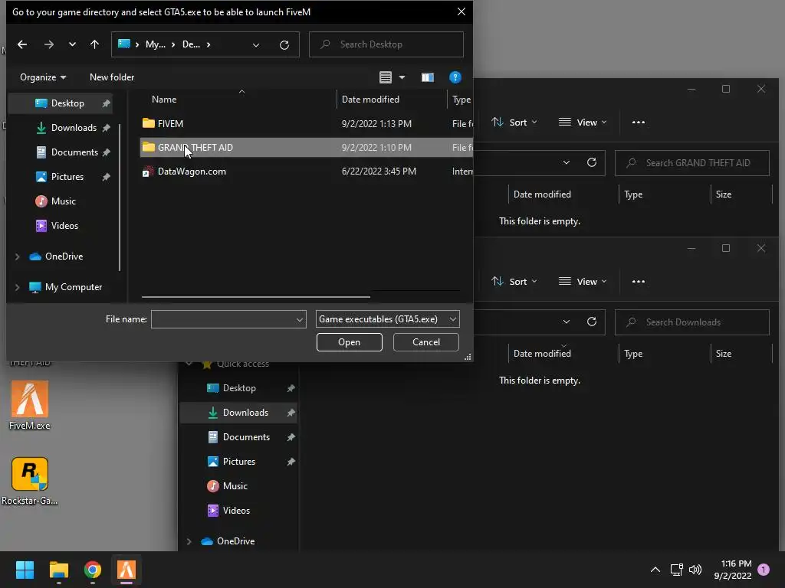Click the File name input field
The image size is (785, 588).
coord(223,319)
